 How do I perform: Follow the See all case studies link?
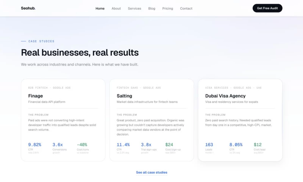pyautogui.click(x=152, y=172)
